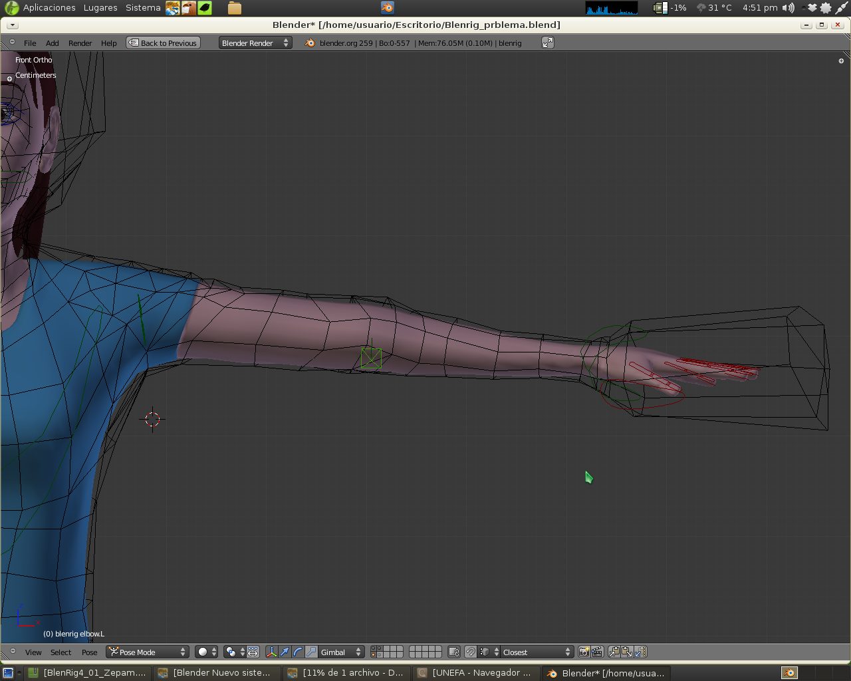851x681 pixels.
Task: Toggle lock camera and layers to scene
Action: pyautogui.click(x=454, y=652)
